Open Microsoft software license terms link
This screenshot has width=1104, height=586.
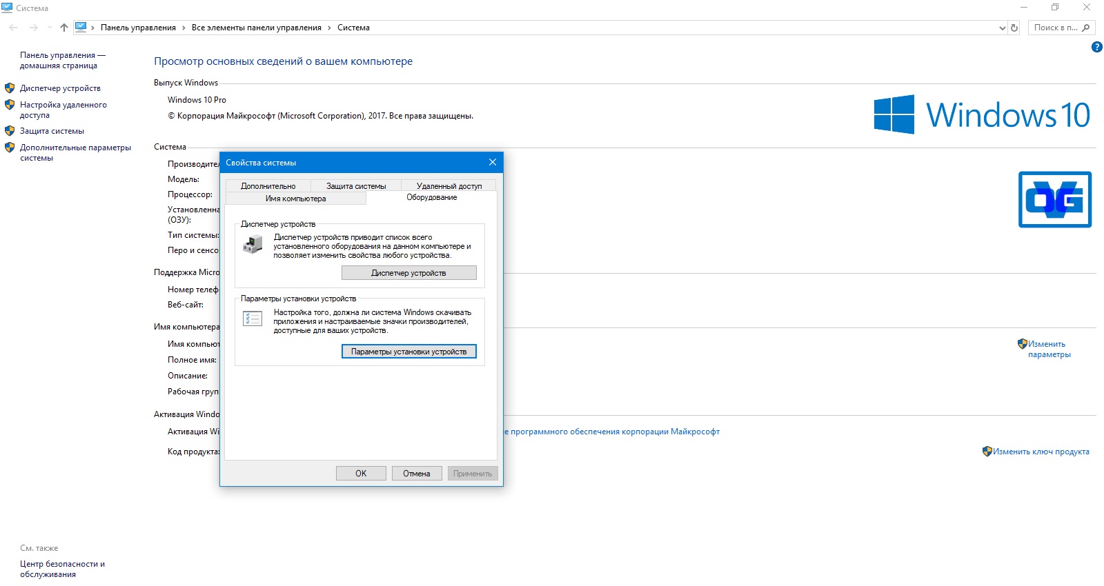tap(612, 432)
